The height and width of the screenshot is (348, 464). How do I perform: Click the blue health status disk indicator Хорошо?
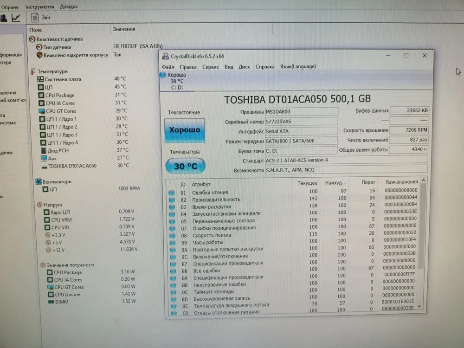[x=163, y=75]
